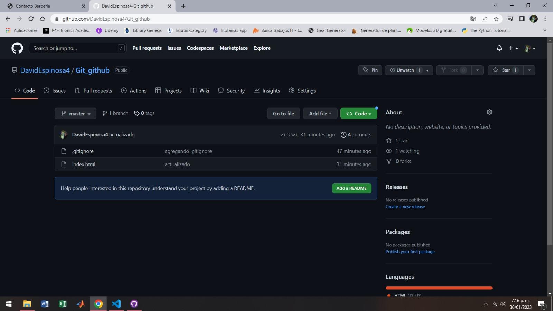553x311 pixels.
Task: Click the translate page icon
Action: pos(473,19)
